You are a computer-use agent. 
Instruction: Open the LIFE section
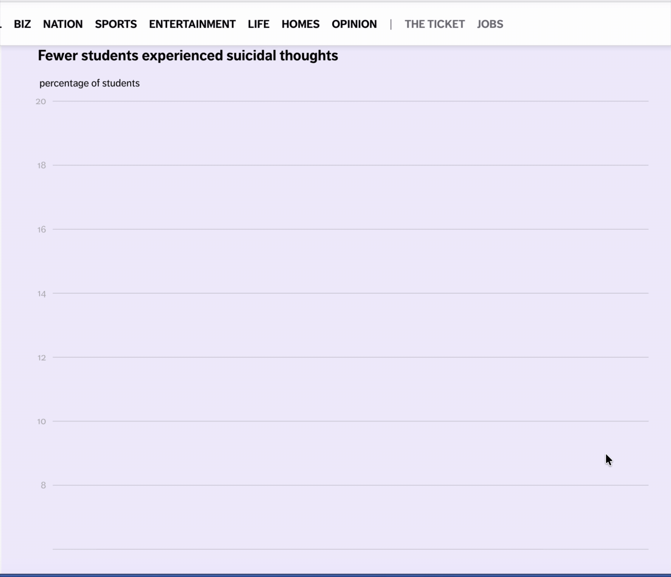pos(259,24)
